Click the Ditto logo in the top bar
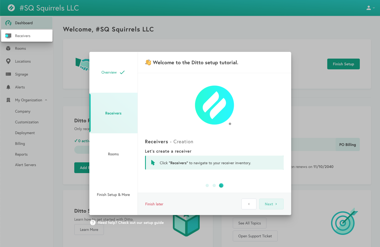The image size is (380, 247). 11,8
